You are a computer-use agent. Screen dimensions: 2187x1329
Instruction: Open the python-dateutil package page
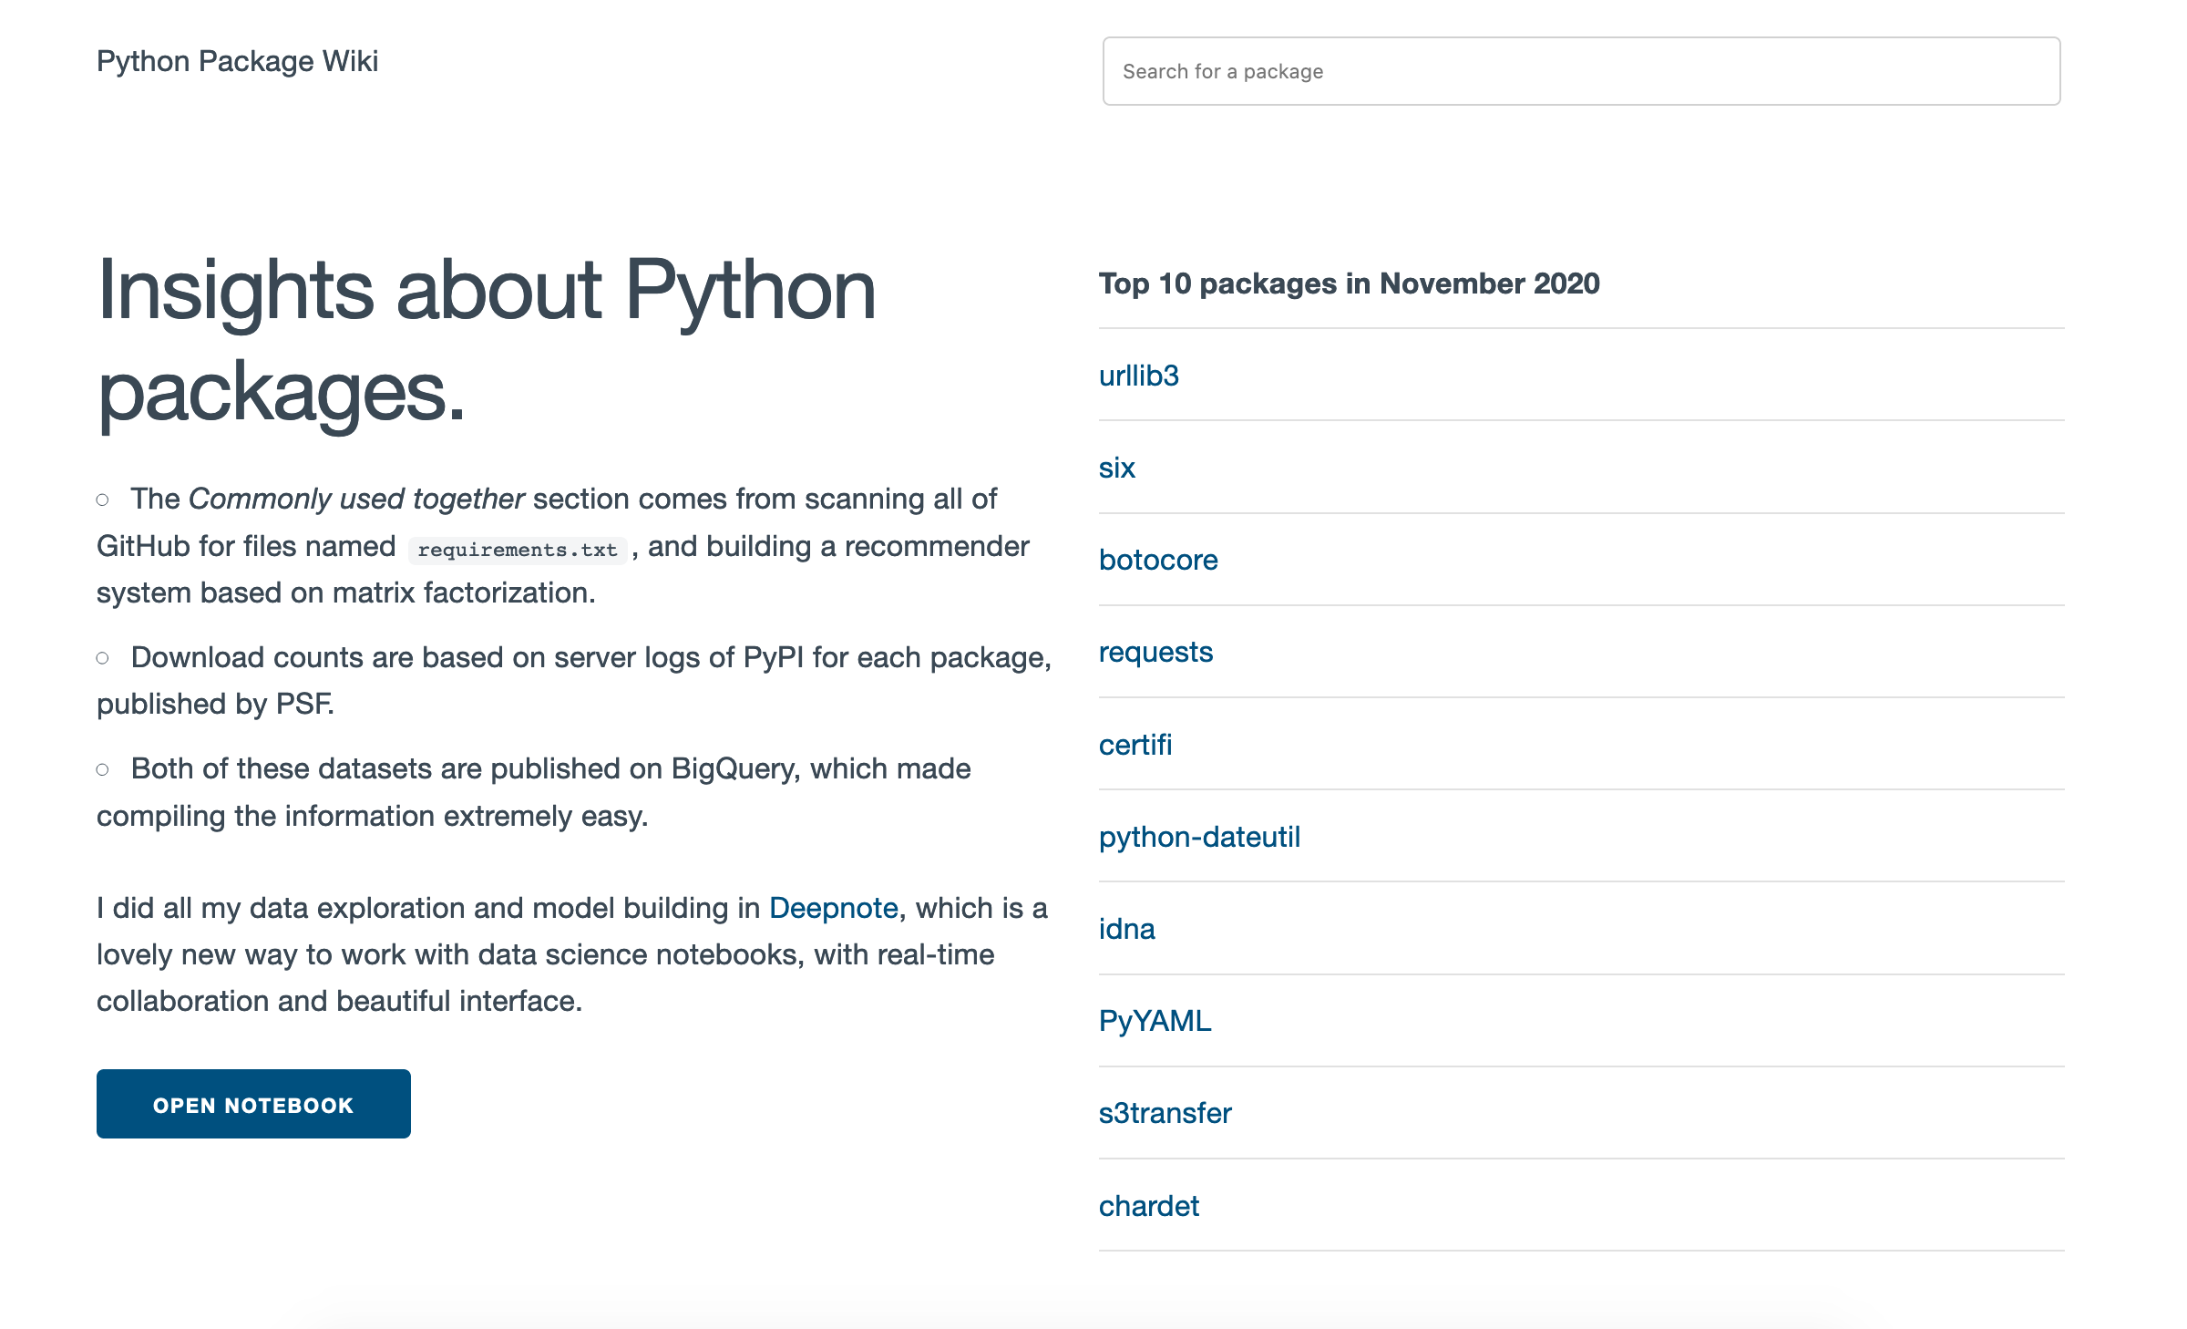[1200, 836]
